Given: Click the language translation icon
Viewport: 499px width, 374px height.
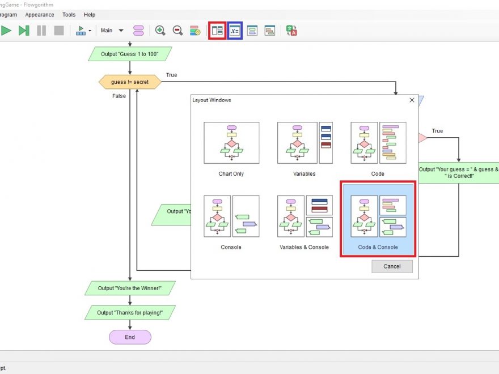Looking at the screenshot, I should (x=291, y=31).
